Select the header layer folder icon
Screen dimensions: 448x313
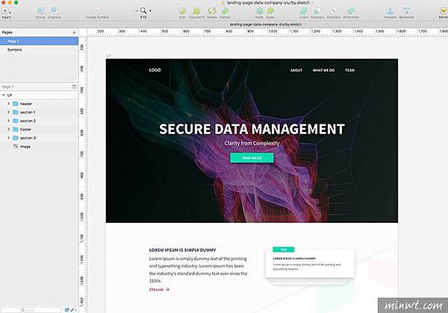tap(16, 104)
